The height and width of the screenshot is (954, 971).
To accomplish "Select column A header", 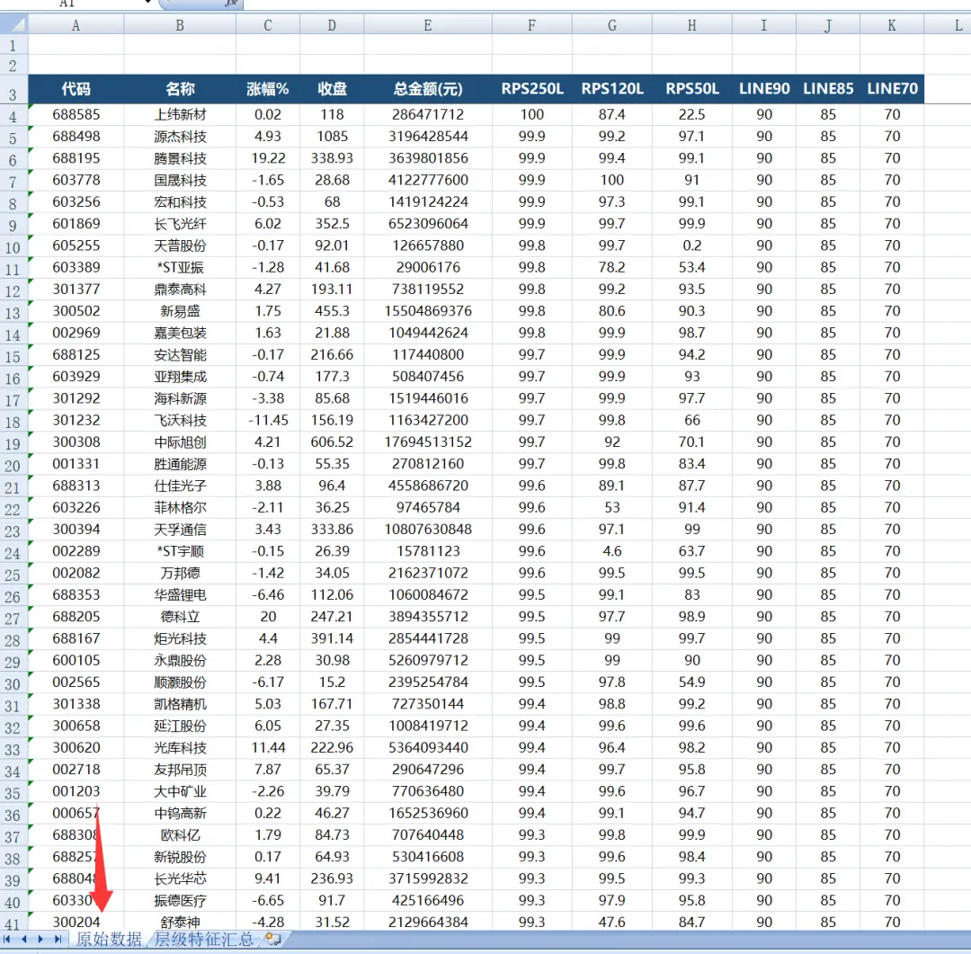I will [76, 25].
